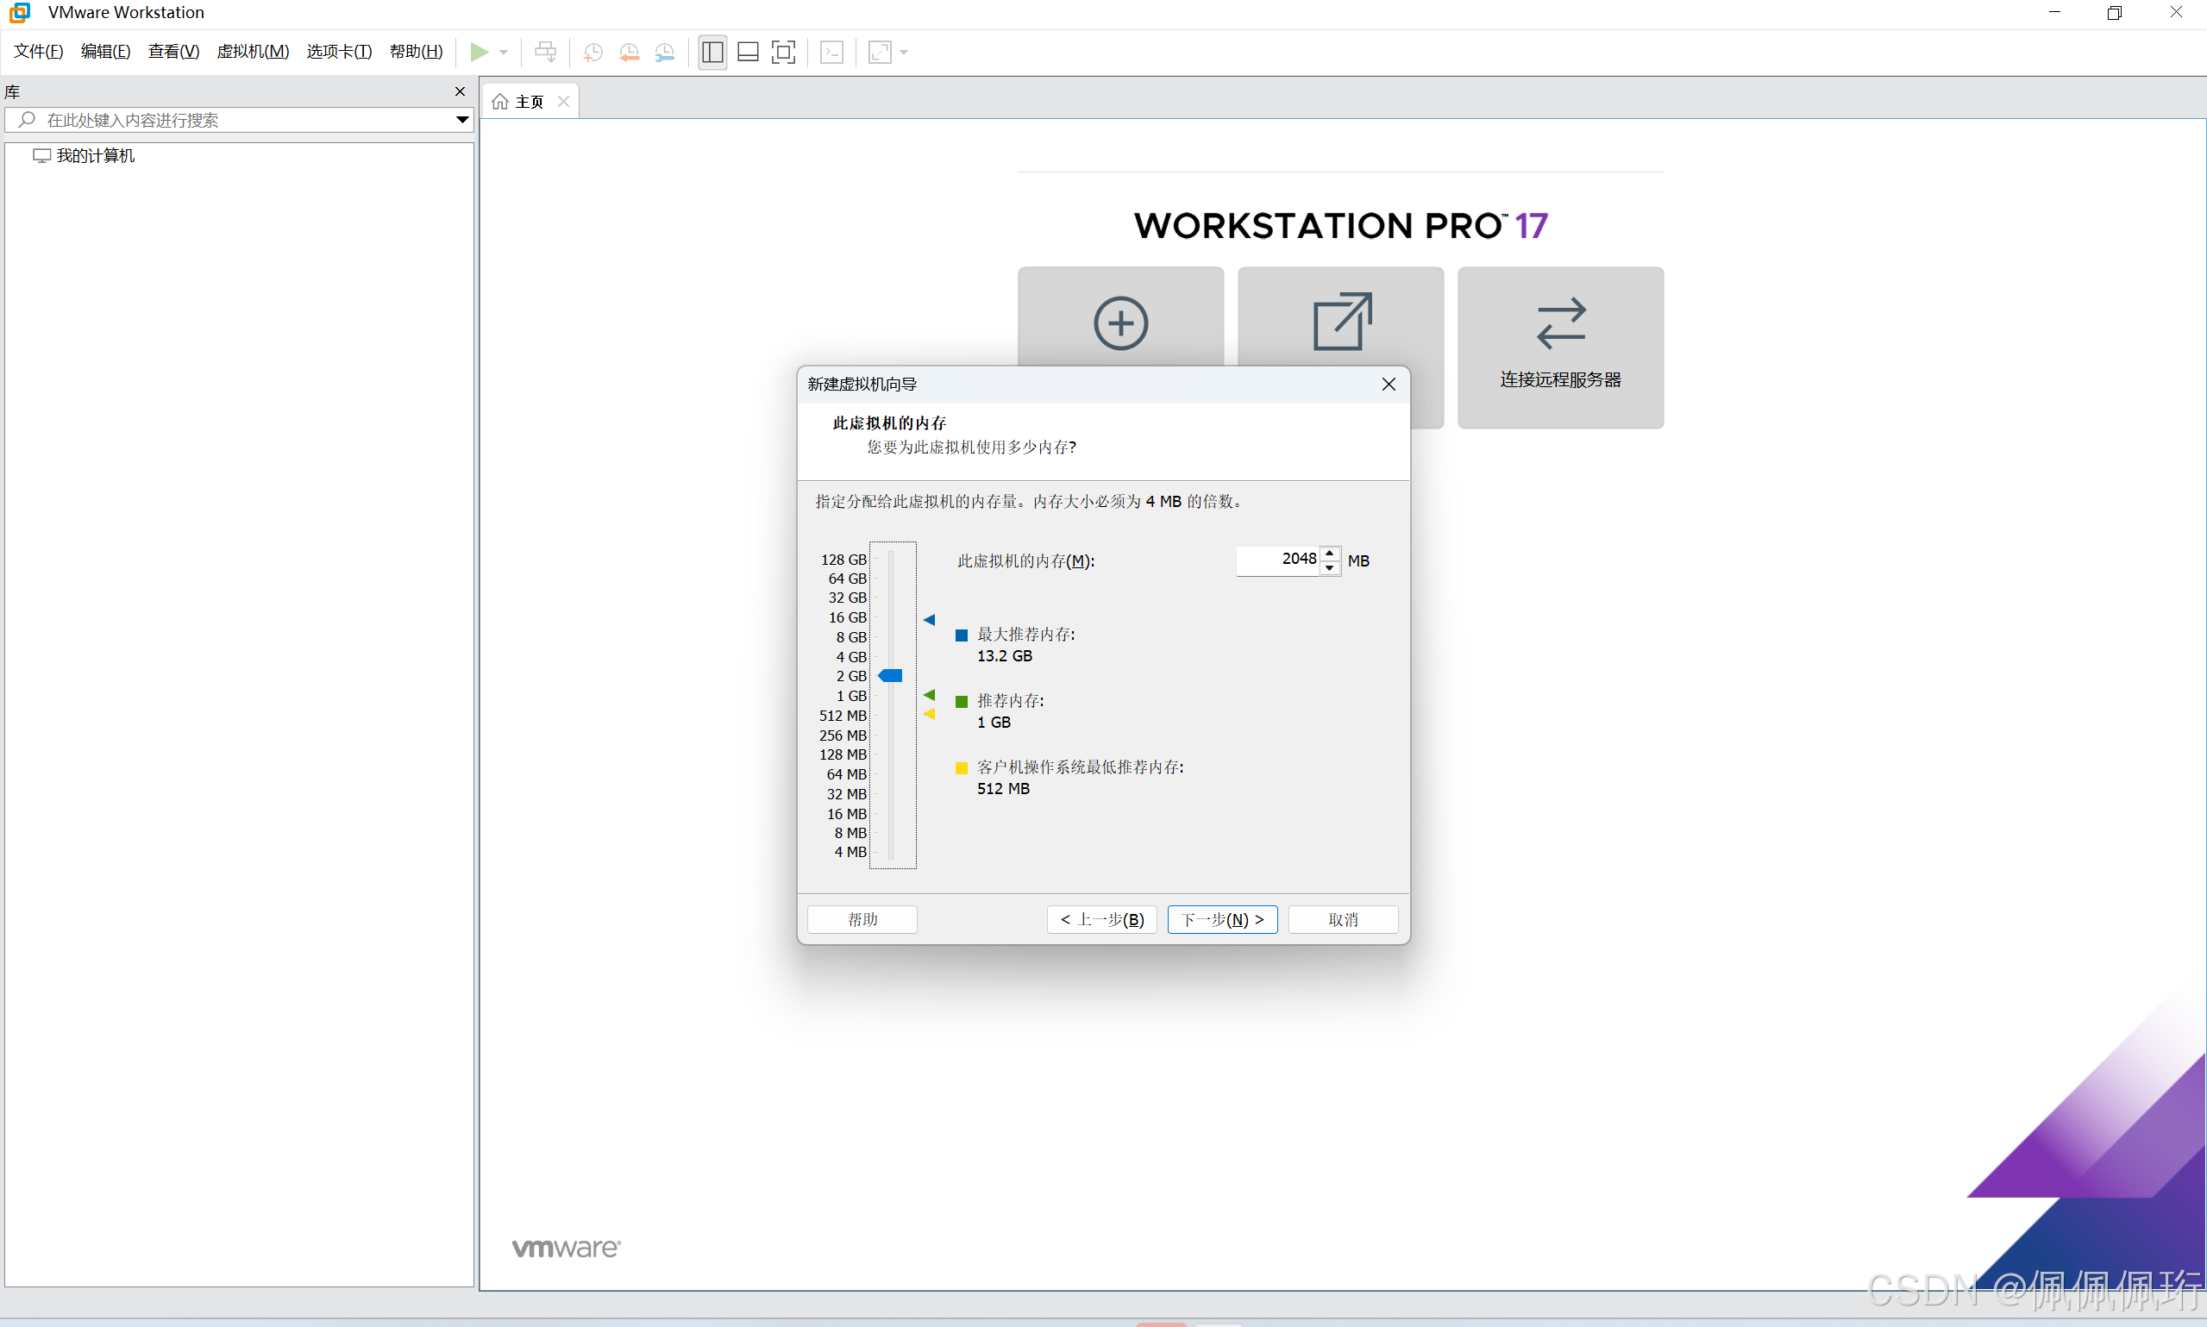The image size is (2207, 1327).
Task: Expand the library search dropdown arrow
Action: [462, 119]
